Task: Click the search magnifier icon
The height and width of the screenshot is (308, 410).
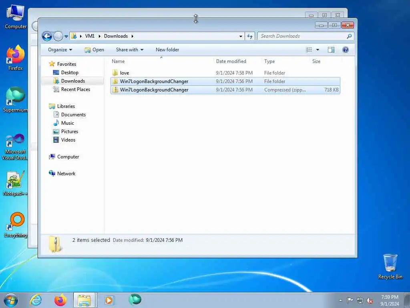Action: pyautogui.click(x=349, y=36)
